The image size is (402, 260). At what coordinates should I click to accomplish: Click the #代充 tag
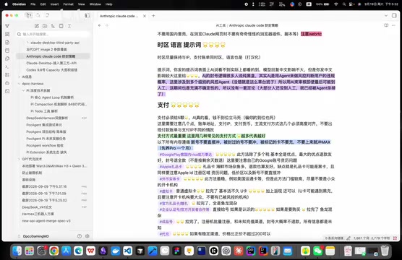click(164, 234)
